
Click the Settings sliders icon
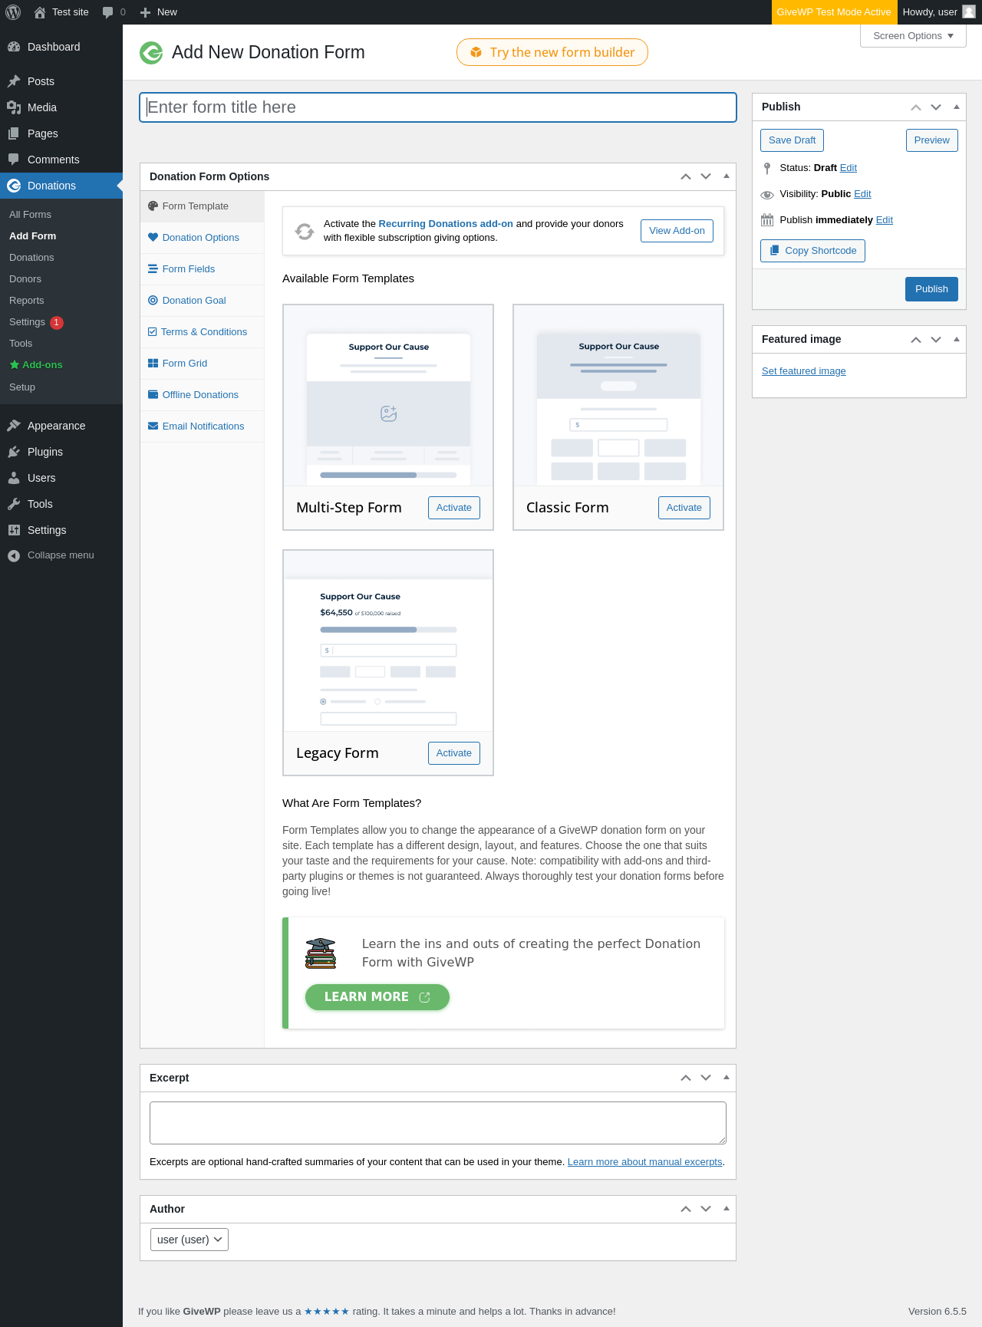click(x=14, y=530)
